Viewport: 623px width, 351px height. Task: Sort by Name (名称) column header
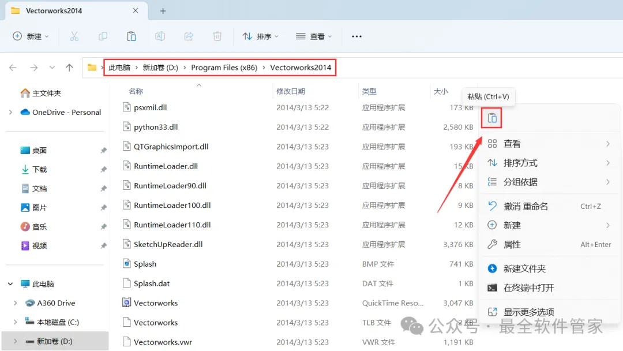136,91
